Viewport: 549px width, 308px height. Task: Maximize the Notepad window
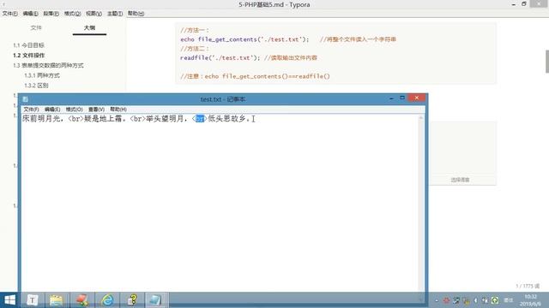402,98
